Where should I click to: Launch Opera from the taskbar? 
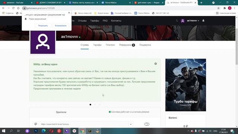tap(51, 131)
